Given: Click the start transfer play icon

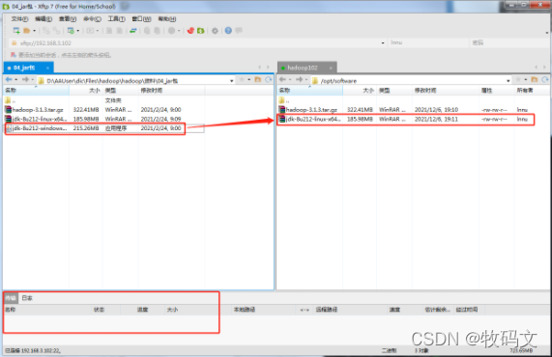Looking at the screenshot, I should [x=91, y=31].
